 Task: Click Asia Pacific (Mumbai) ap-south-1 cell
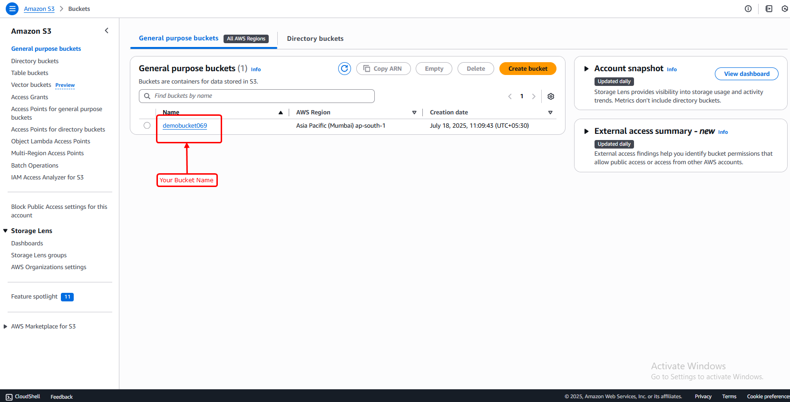pos(341,126)
